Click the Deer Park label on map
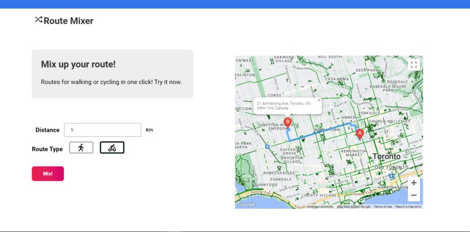The width and height of the screenshot is (470, 232). (x=367, y=70)
